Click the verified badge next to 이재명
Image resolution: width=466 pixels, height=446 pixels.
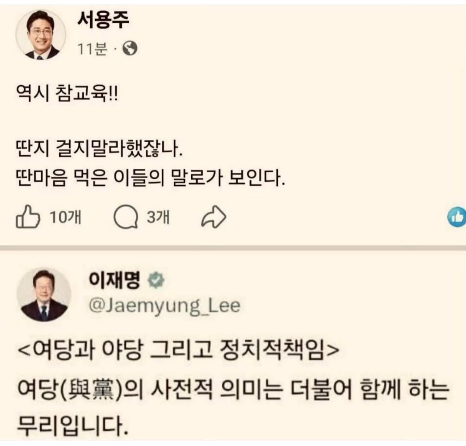(x=156, y=280)
